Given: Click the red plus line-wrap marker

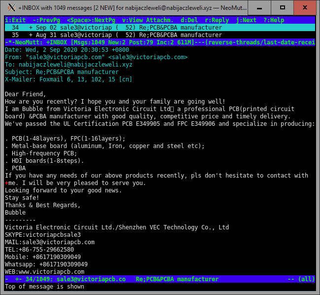Looking at the screenshot, I should point(6,183).
